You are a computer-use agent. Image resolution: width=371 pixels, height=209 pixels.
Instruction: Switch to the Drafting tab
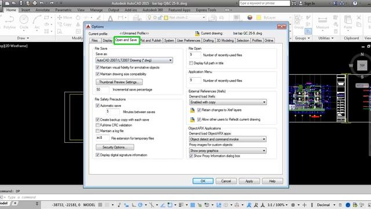pos(208,41)
